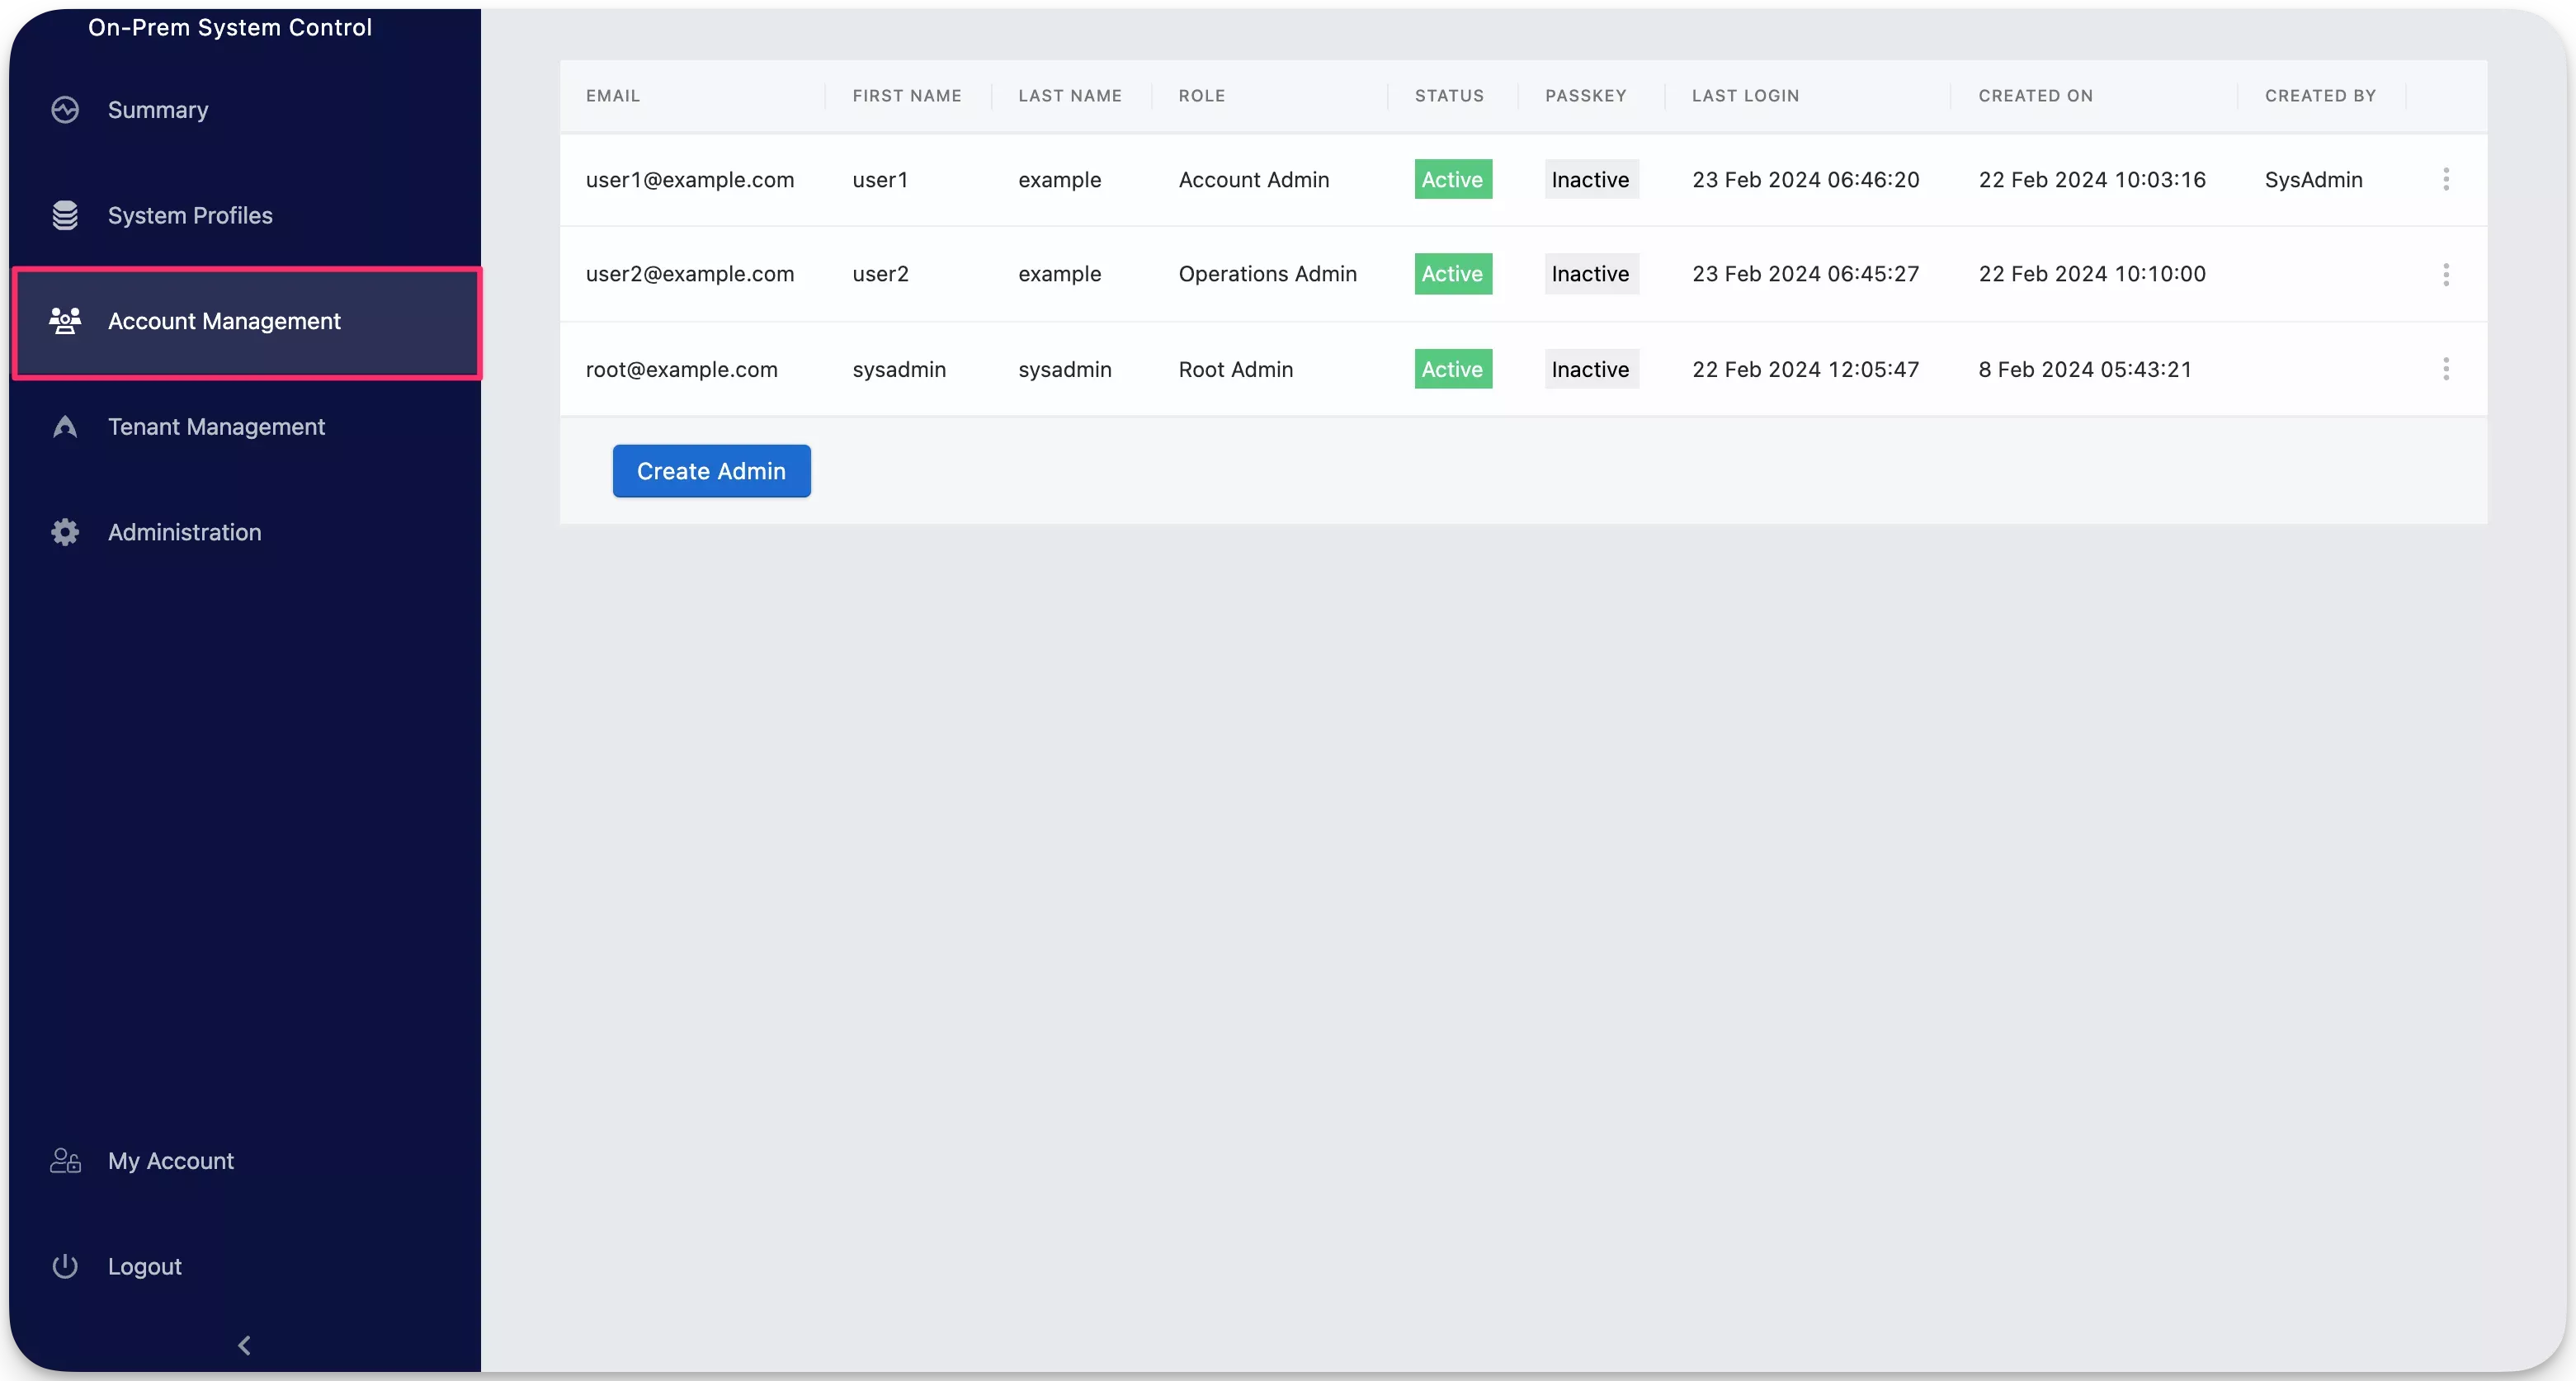Screen dimensions: 2576x1381
Task: Select Tenant Management in the sidebar
Action: (x=217, y=427)
